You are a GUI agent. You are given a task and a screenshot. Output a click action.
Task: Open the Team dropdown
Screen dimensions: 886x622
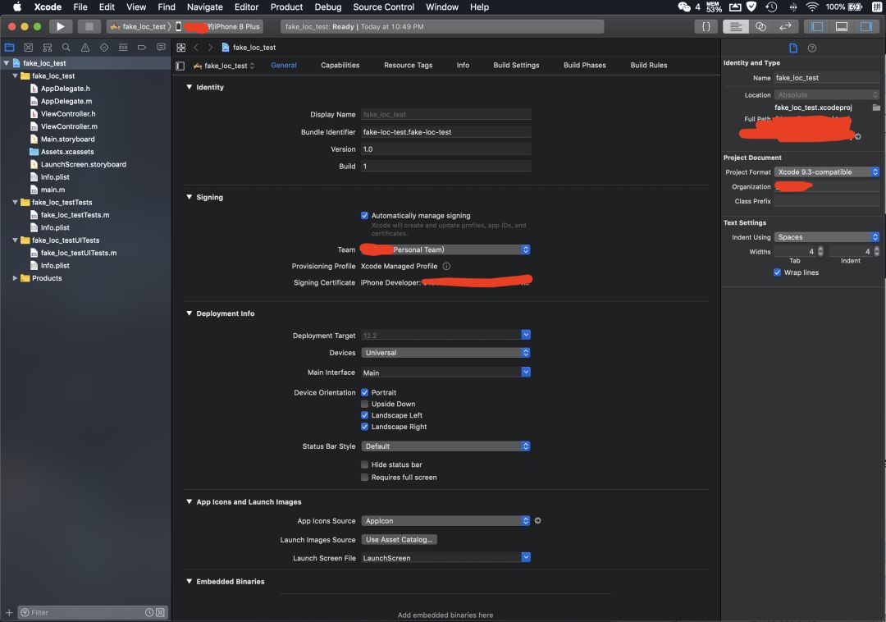point(445,249)
